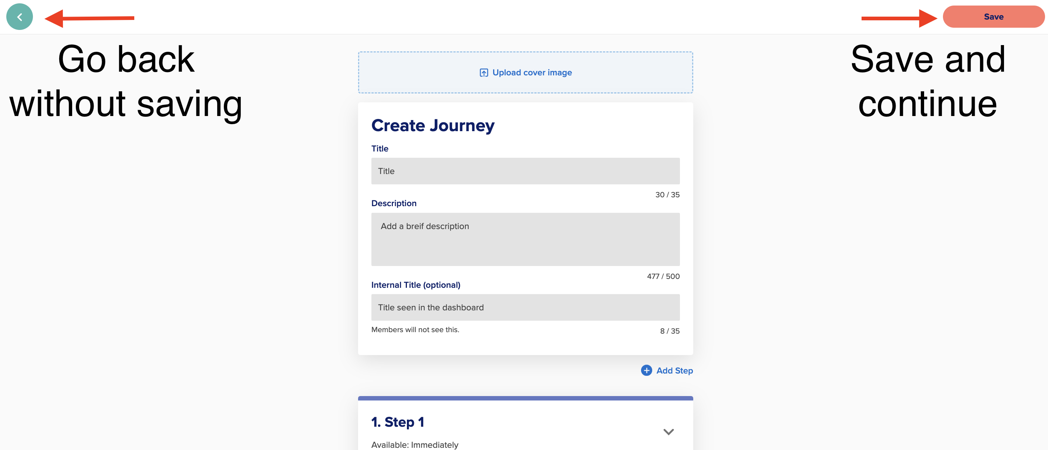Image resolution: width=1048 pixels, height=450 pixels.
Task: Click the dashed cover image upload area
Action: coord(525,72)
